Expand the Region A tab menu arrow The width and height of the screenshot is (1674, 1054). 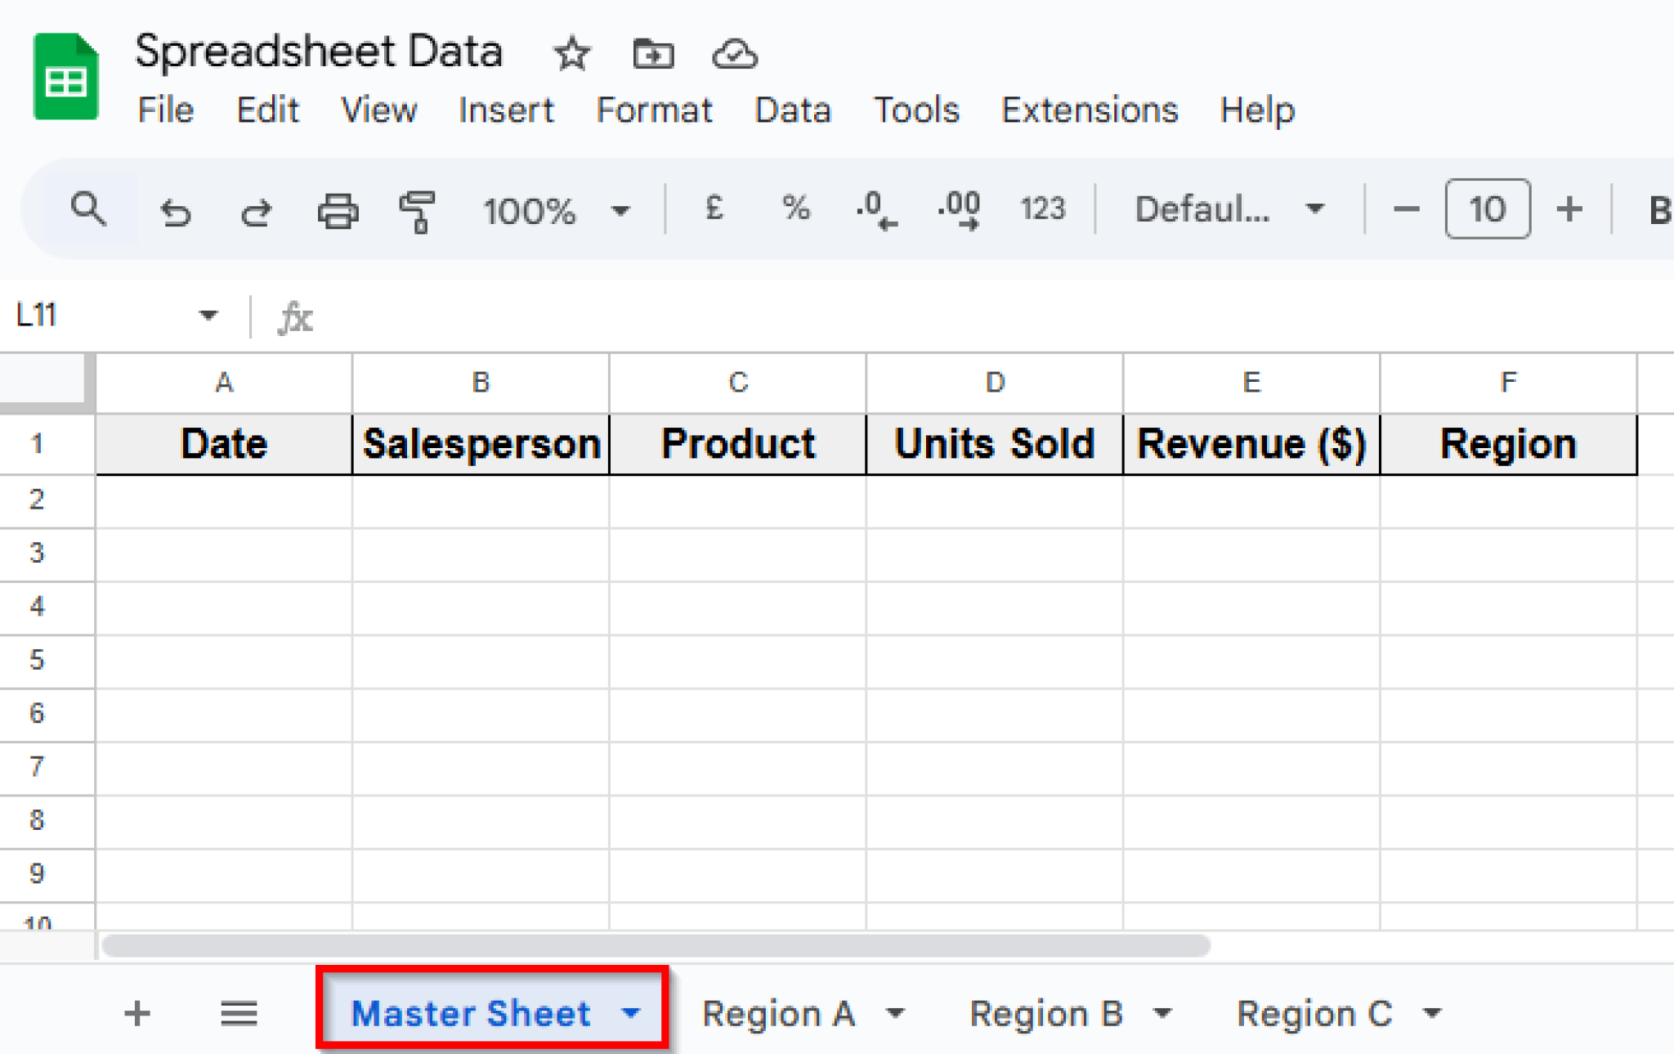pos(896,1014)
